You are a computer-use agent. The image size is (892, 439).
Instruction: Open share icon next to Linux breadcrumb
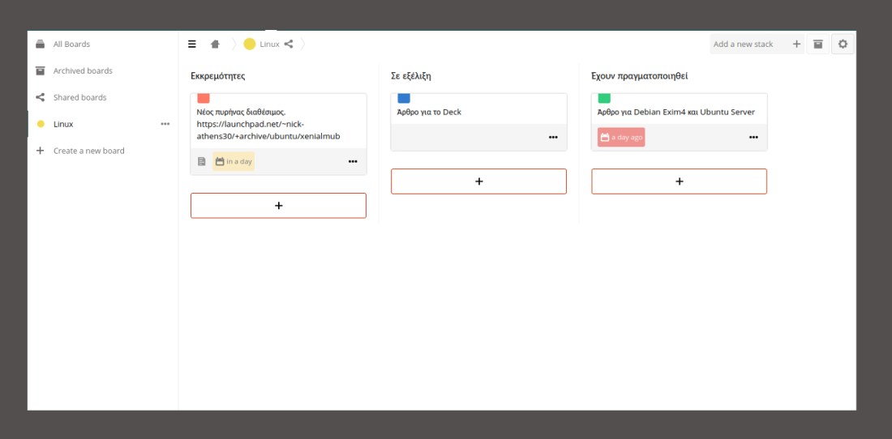click(289, 45)
